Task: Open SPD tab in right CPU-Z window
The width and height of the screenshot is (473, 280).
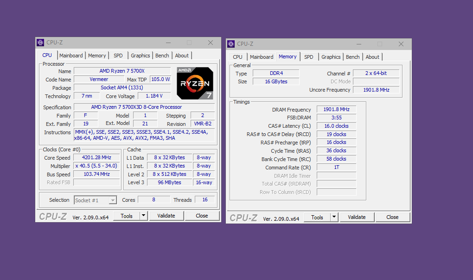Action: [x=308, y=57]
